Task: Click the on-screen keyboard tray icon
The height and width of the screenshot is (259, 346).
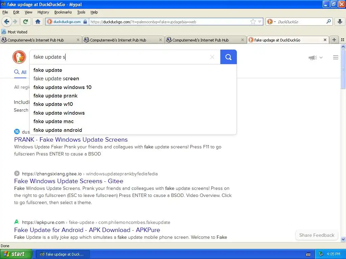Action: (308, 254)
